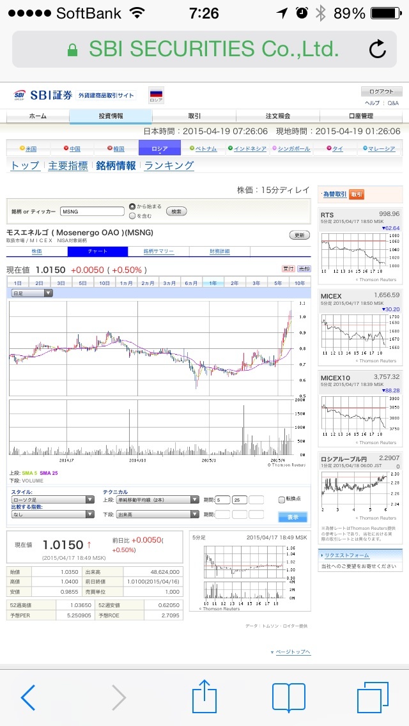Select the を含む radio button

[132, 215]
